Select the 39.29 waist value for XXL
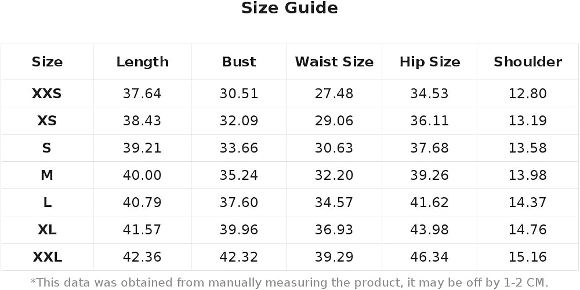The height and width of the screenshot is (290, 580). coord(334,257)
